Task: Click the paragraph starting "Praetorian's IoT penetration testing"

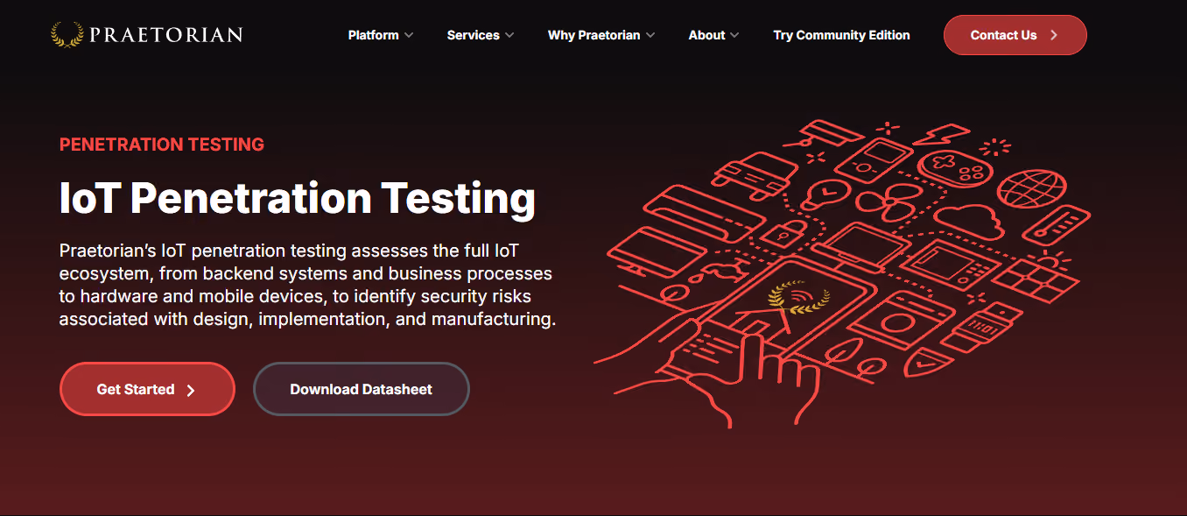Action: (x=307, y=285)
